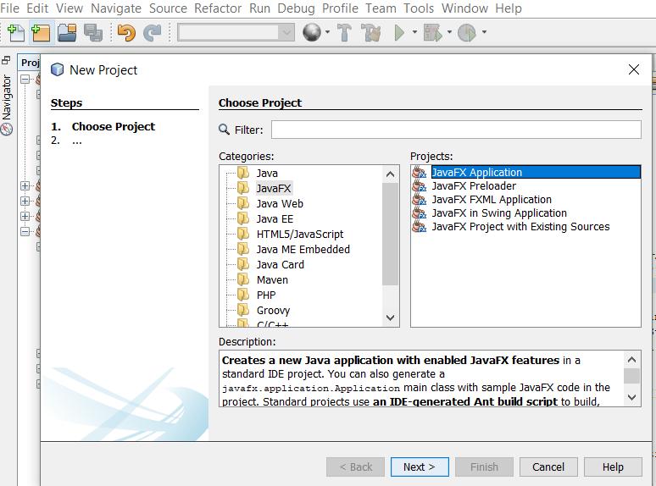Click the Clean and Build icon

371,32
